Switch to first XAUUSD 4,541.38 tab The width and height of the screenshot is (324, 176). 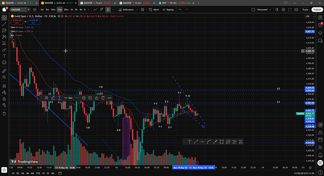pos(20,3)
